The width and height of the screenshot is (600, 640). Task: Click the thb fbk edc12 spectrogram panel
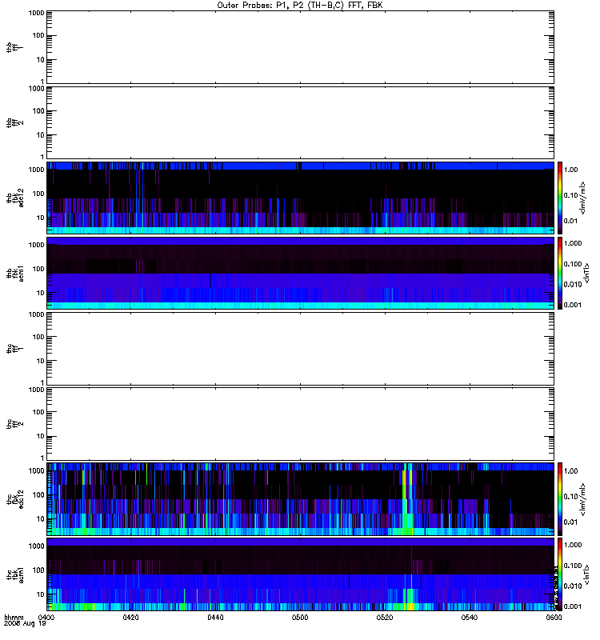pos(300,198)
